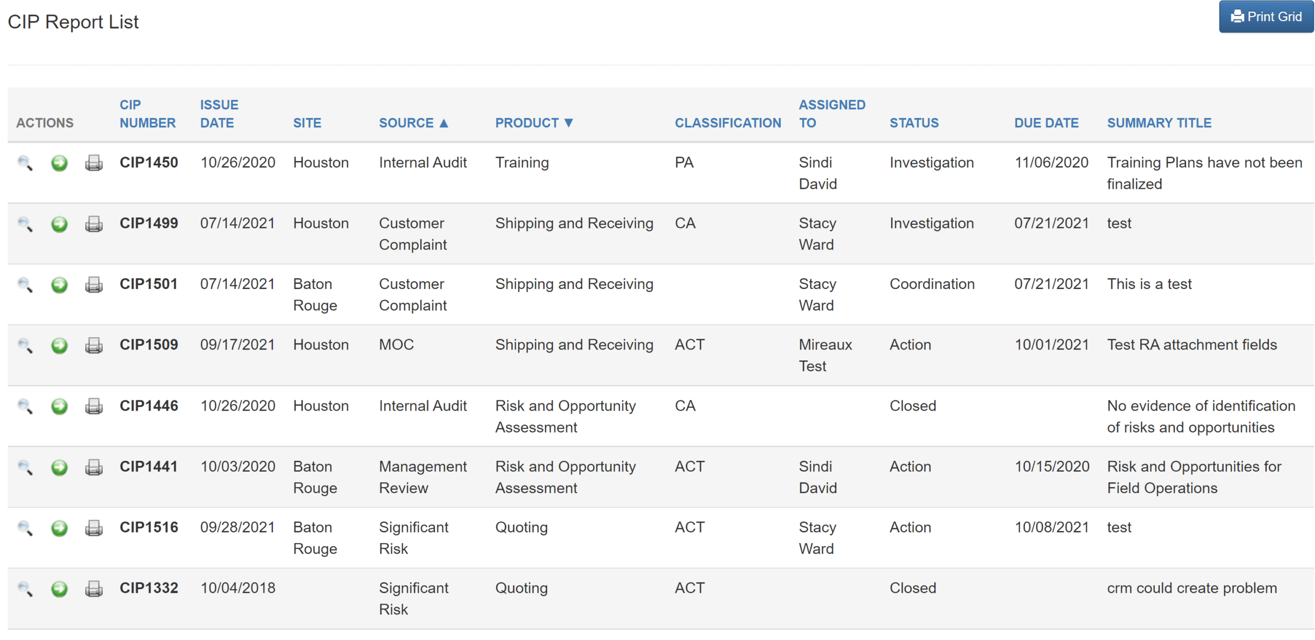This screenshot has height=640, width=1315.
Task: Click the CIP Report List heading
Action: click(73, 22)
